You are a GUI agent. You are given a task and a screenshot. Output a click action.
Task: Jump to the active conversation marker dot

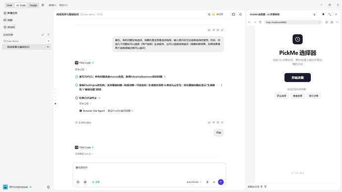(56, 103)
